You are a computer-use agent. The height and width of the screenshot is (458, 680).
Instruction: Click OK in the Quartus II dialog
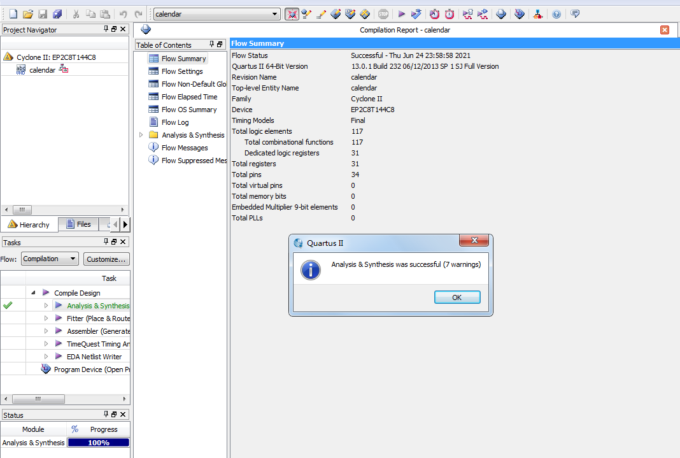tap(457, 297)
